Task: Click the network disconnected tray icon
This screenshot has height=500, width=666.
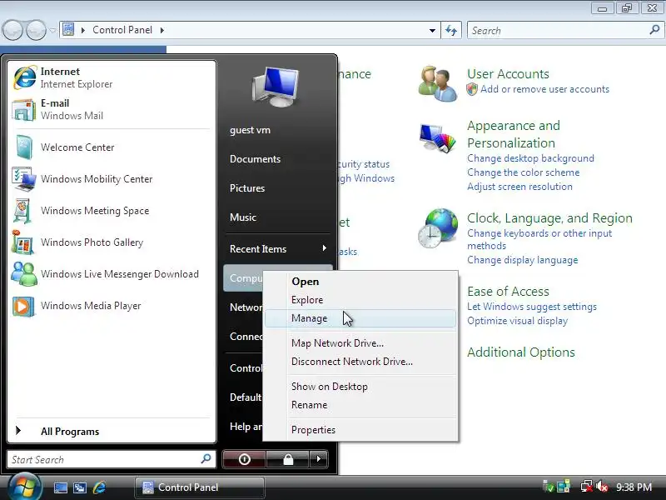Action: (586, 487)
